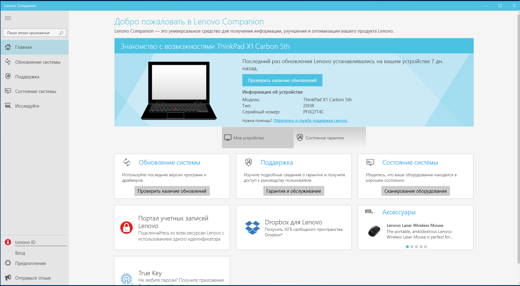The height and width of the screenshot is (286, 520).
Task: Select the fifth accessories carousel dot
Action: (426, 247)
